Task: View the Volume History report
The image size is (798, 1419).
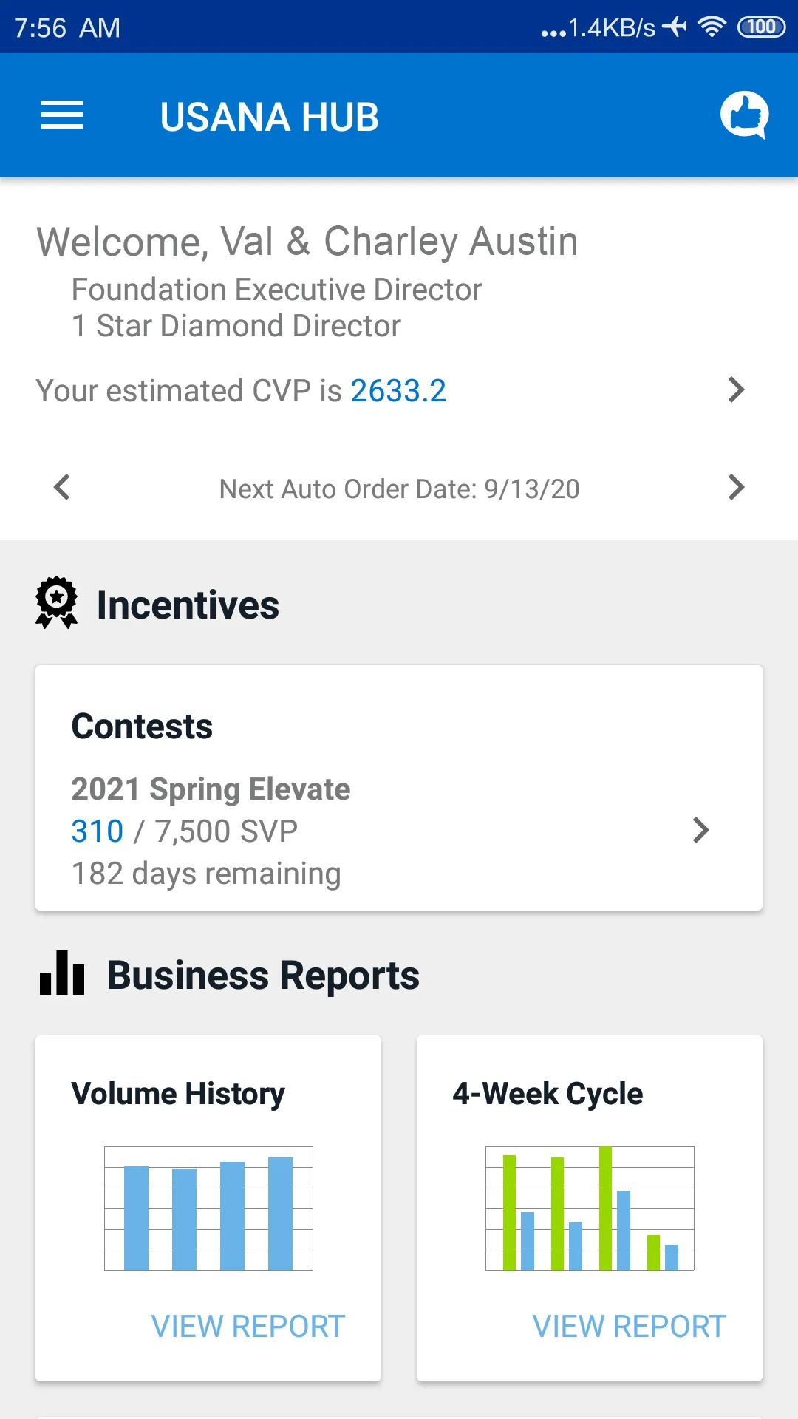Action: 248,1326
